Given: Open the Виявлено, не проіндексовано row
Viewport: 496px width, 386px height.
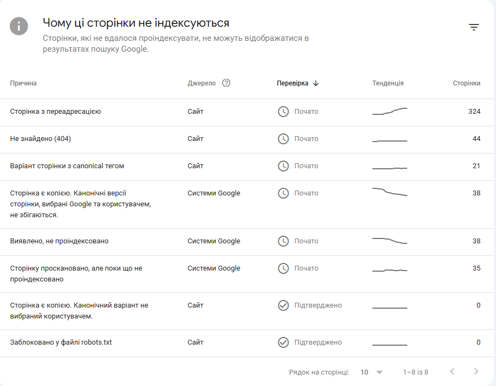Looking at the screenshot, I should pyautogui.click(x=247, y=242).
